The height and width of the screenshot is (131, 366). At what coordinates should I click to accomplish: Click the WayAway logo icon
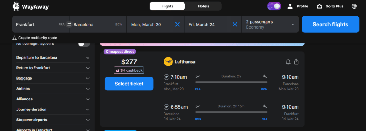(x=16, y=6)
